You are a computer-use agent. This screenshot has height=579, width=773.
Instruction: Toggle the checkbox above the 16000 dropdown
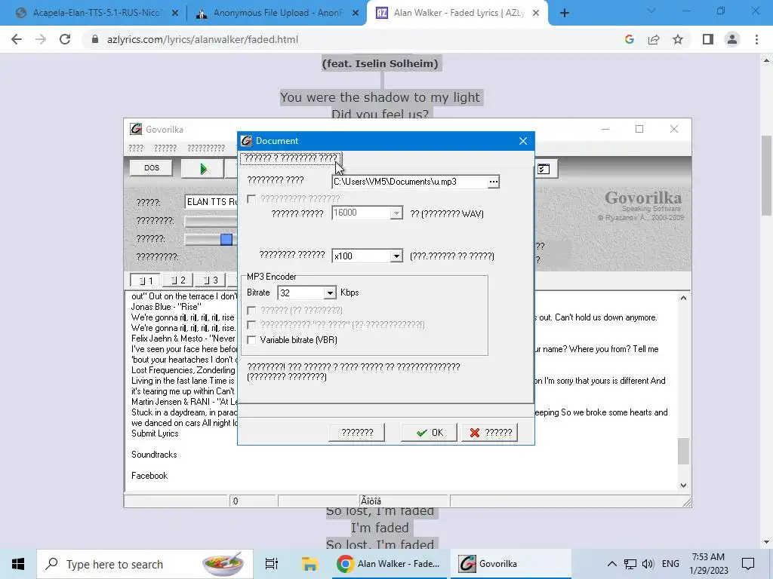tap(252, 199)
